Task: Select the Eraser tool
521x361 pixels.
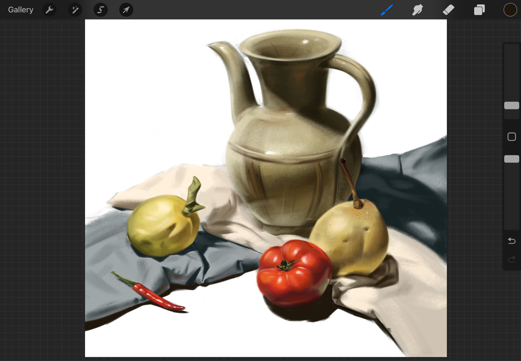Action: [x=449, y=10]
